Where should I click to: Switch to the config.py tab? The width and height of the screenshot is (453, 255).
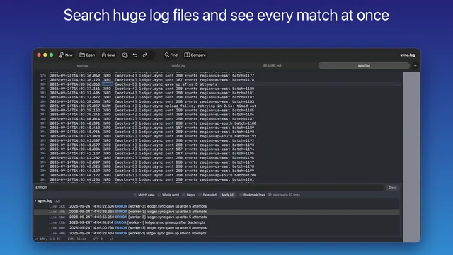point(178,66)
